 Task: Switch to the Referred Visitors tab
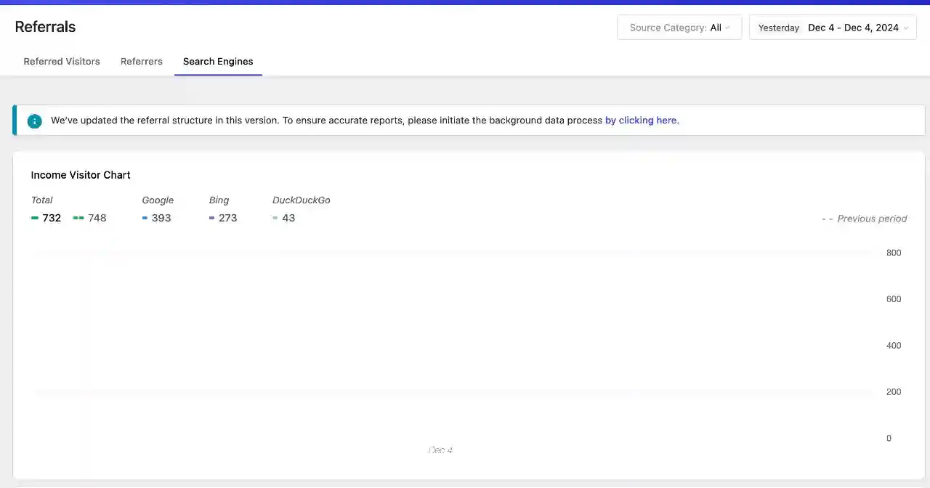point(62,62)
